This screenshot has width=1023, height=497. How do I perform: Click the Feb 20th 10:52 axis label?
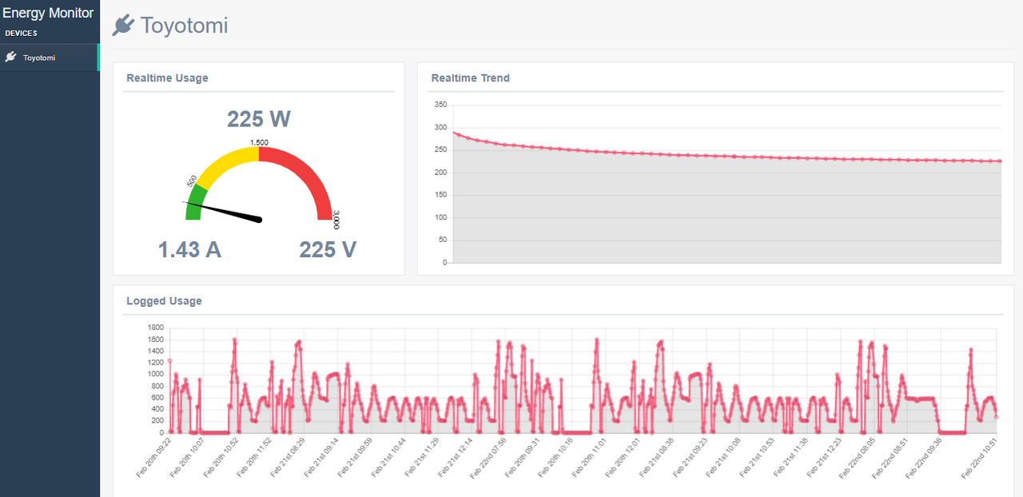(221, 457)
